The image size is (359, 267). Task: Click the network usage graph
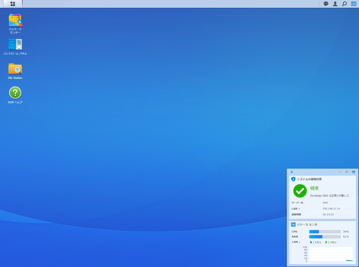tap(331, 254)
